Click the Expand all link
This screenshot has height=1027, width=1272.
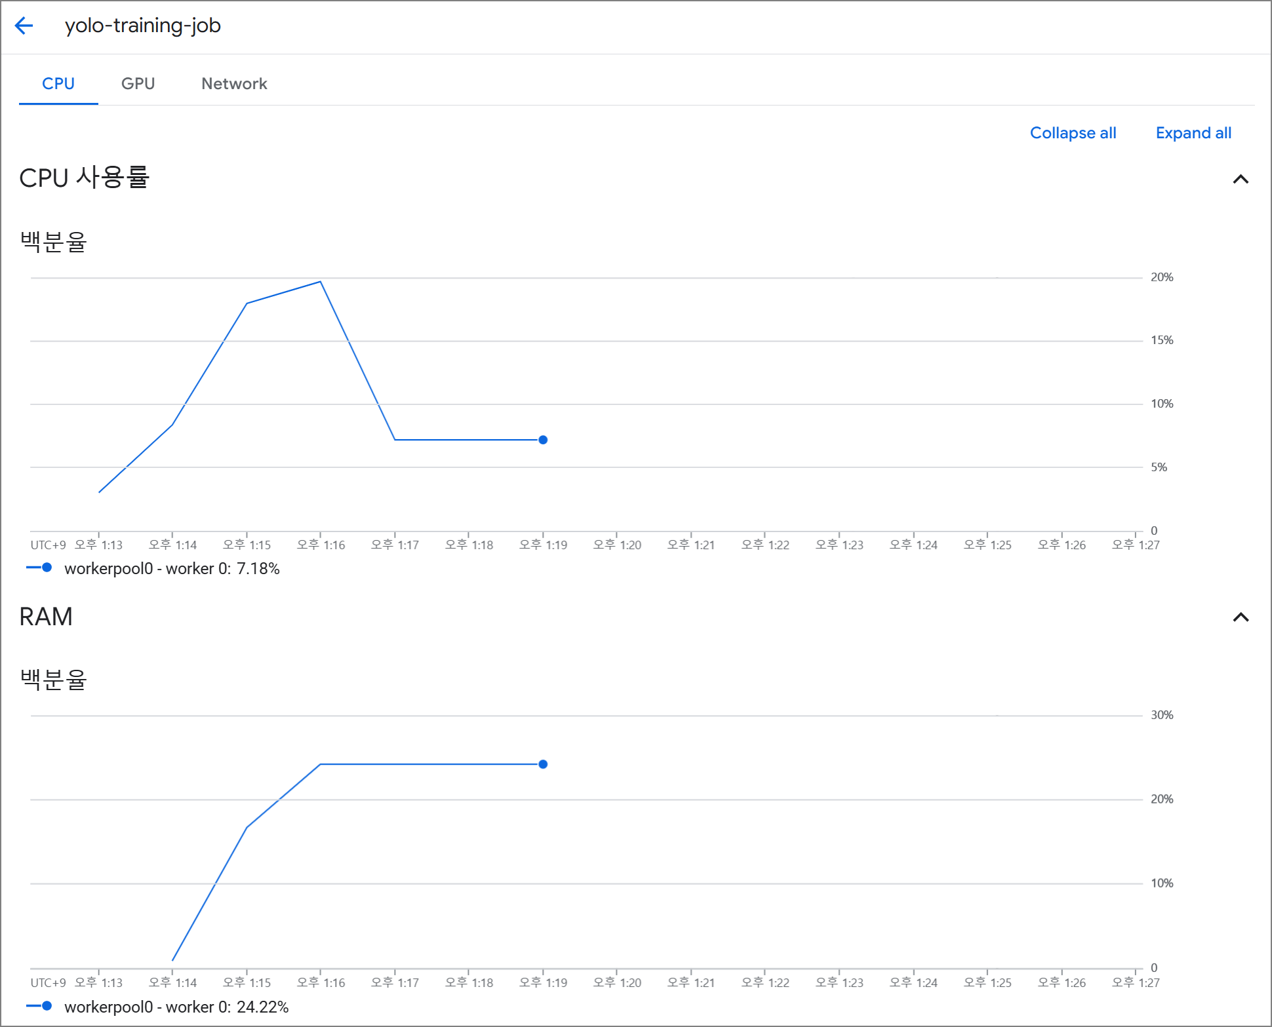[x=1193, y=133]
